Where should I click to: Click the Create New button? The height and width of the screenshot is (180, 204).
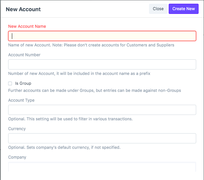coord(183,9)
